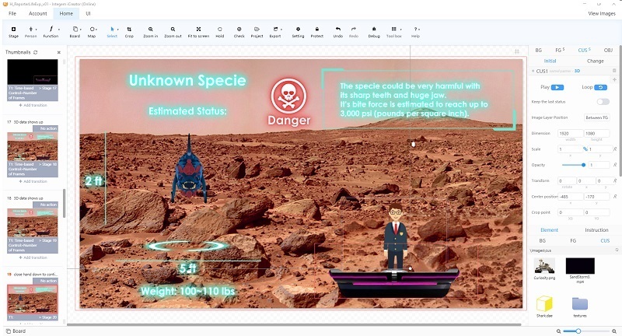Image resolution: width=622 pixels, height=336 pixels.
Task: Open the Debug tool
Action: pyautogui.click(x=374, y=29)
